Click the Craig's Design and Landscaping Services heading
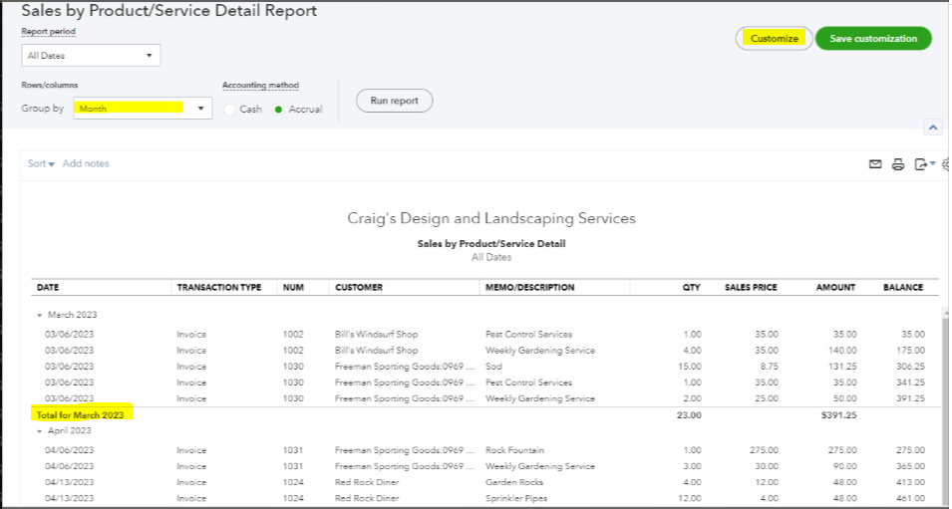Screen dimensions: 952x509 tap(491, 218)
